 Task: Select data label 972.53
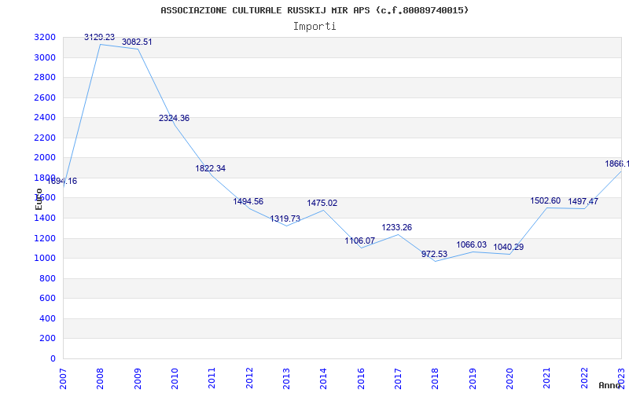[x=434, y=254]
